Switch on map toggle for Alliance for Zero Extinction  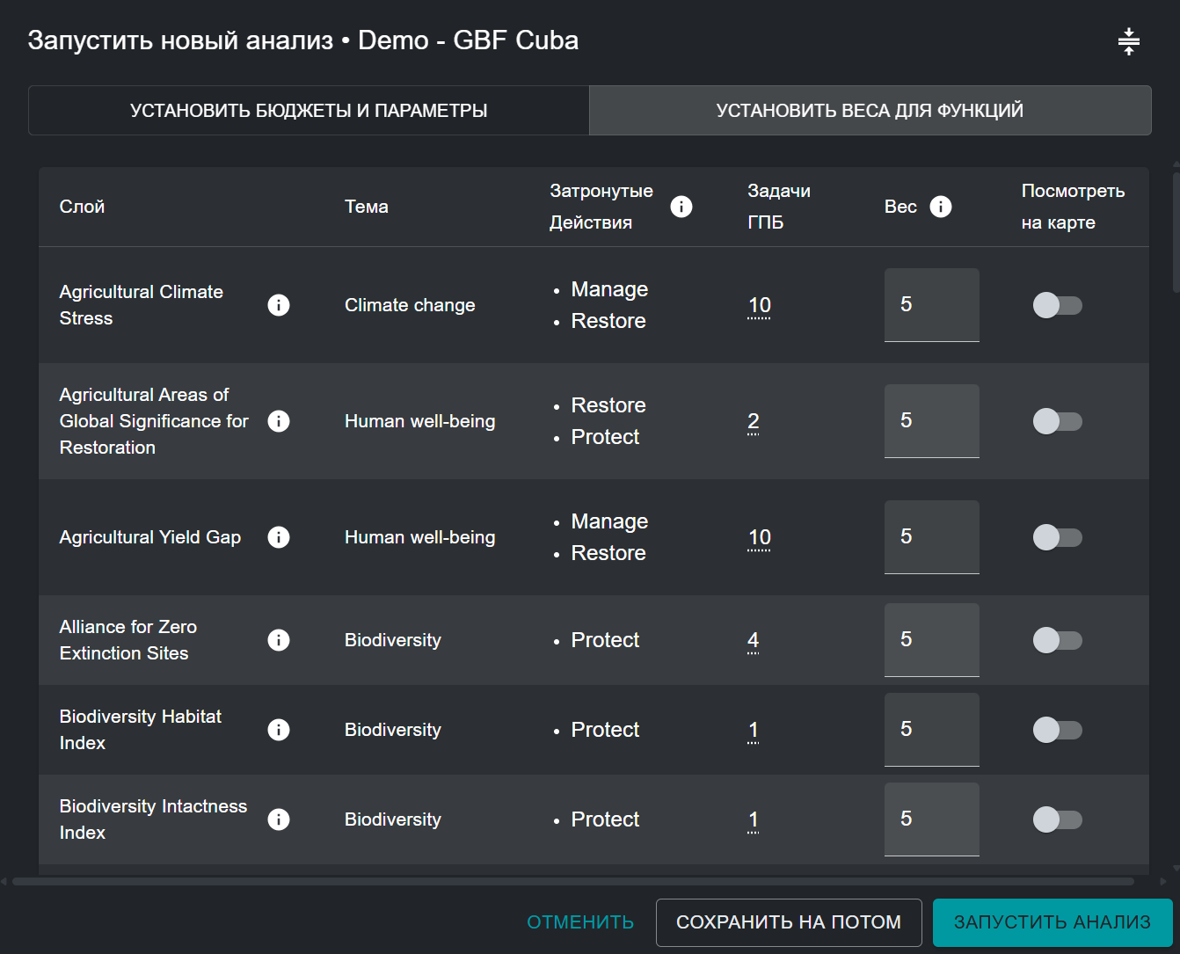pos(1057,640)
